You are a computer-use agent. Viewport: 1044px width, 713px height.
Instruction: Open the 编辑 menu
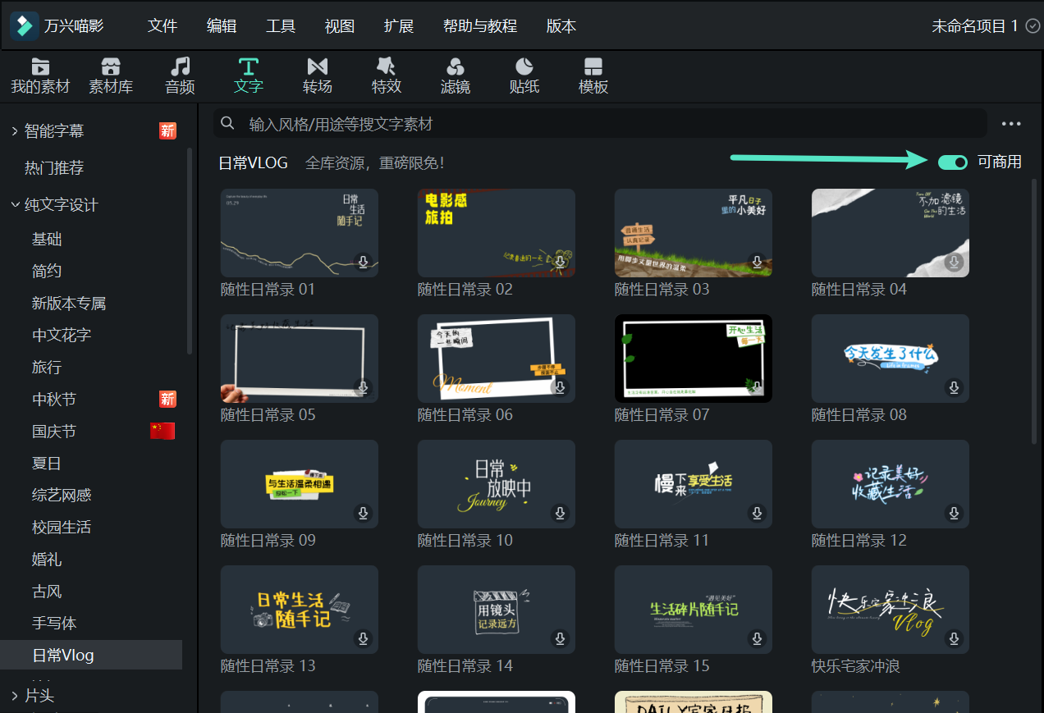(x=222, y=26)
